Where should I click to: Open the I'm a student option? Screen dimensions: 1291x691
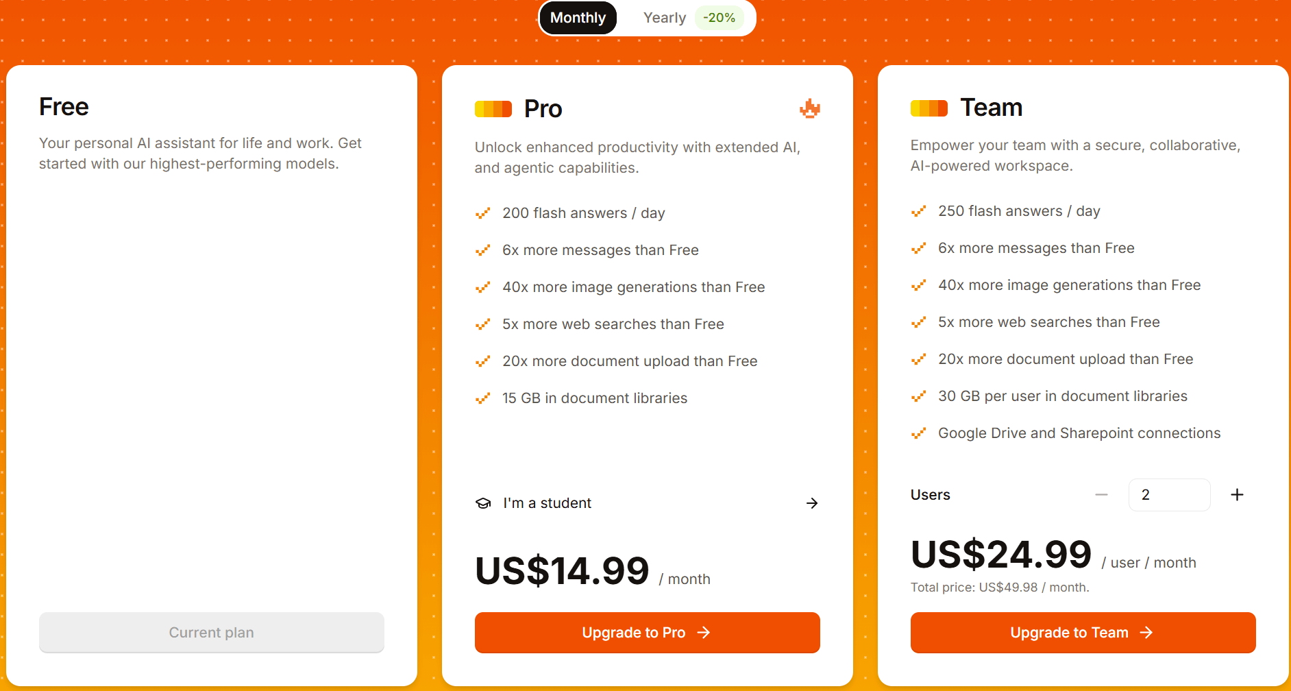[647, 503]
